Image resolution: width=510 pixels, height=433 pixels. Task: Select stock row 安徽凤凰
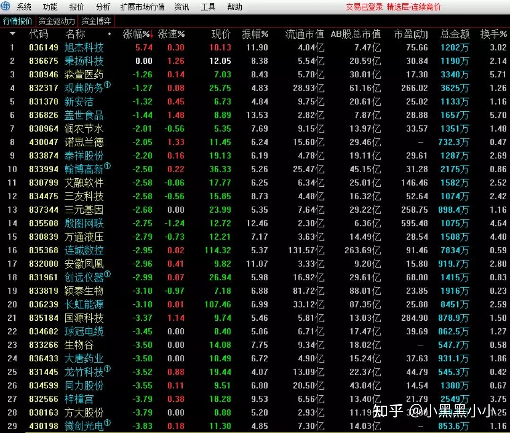pyautogui.click(x=255, y=264)
